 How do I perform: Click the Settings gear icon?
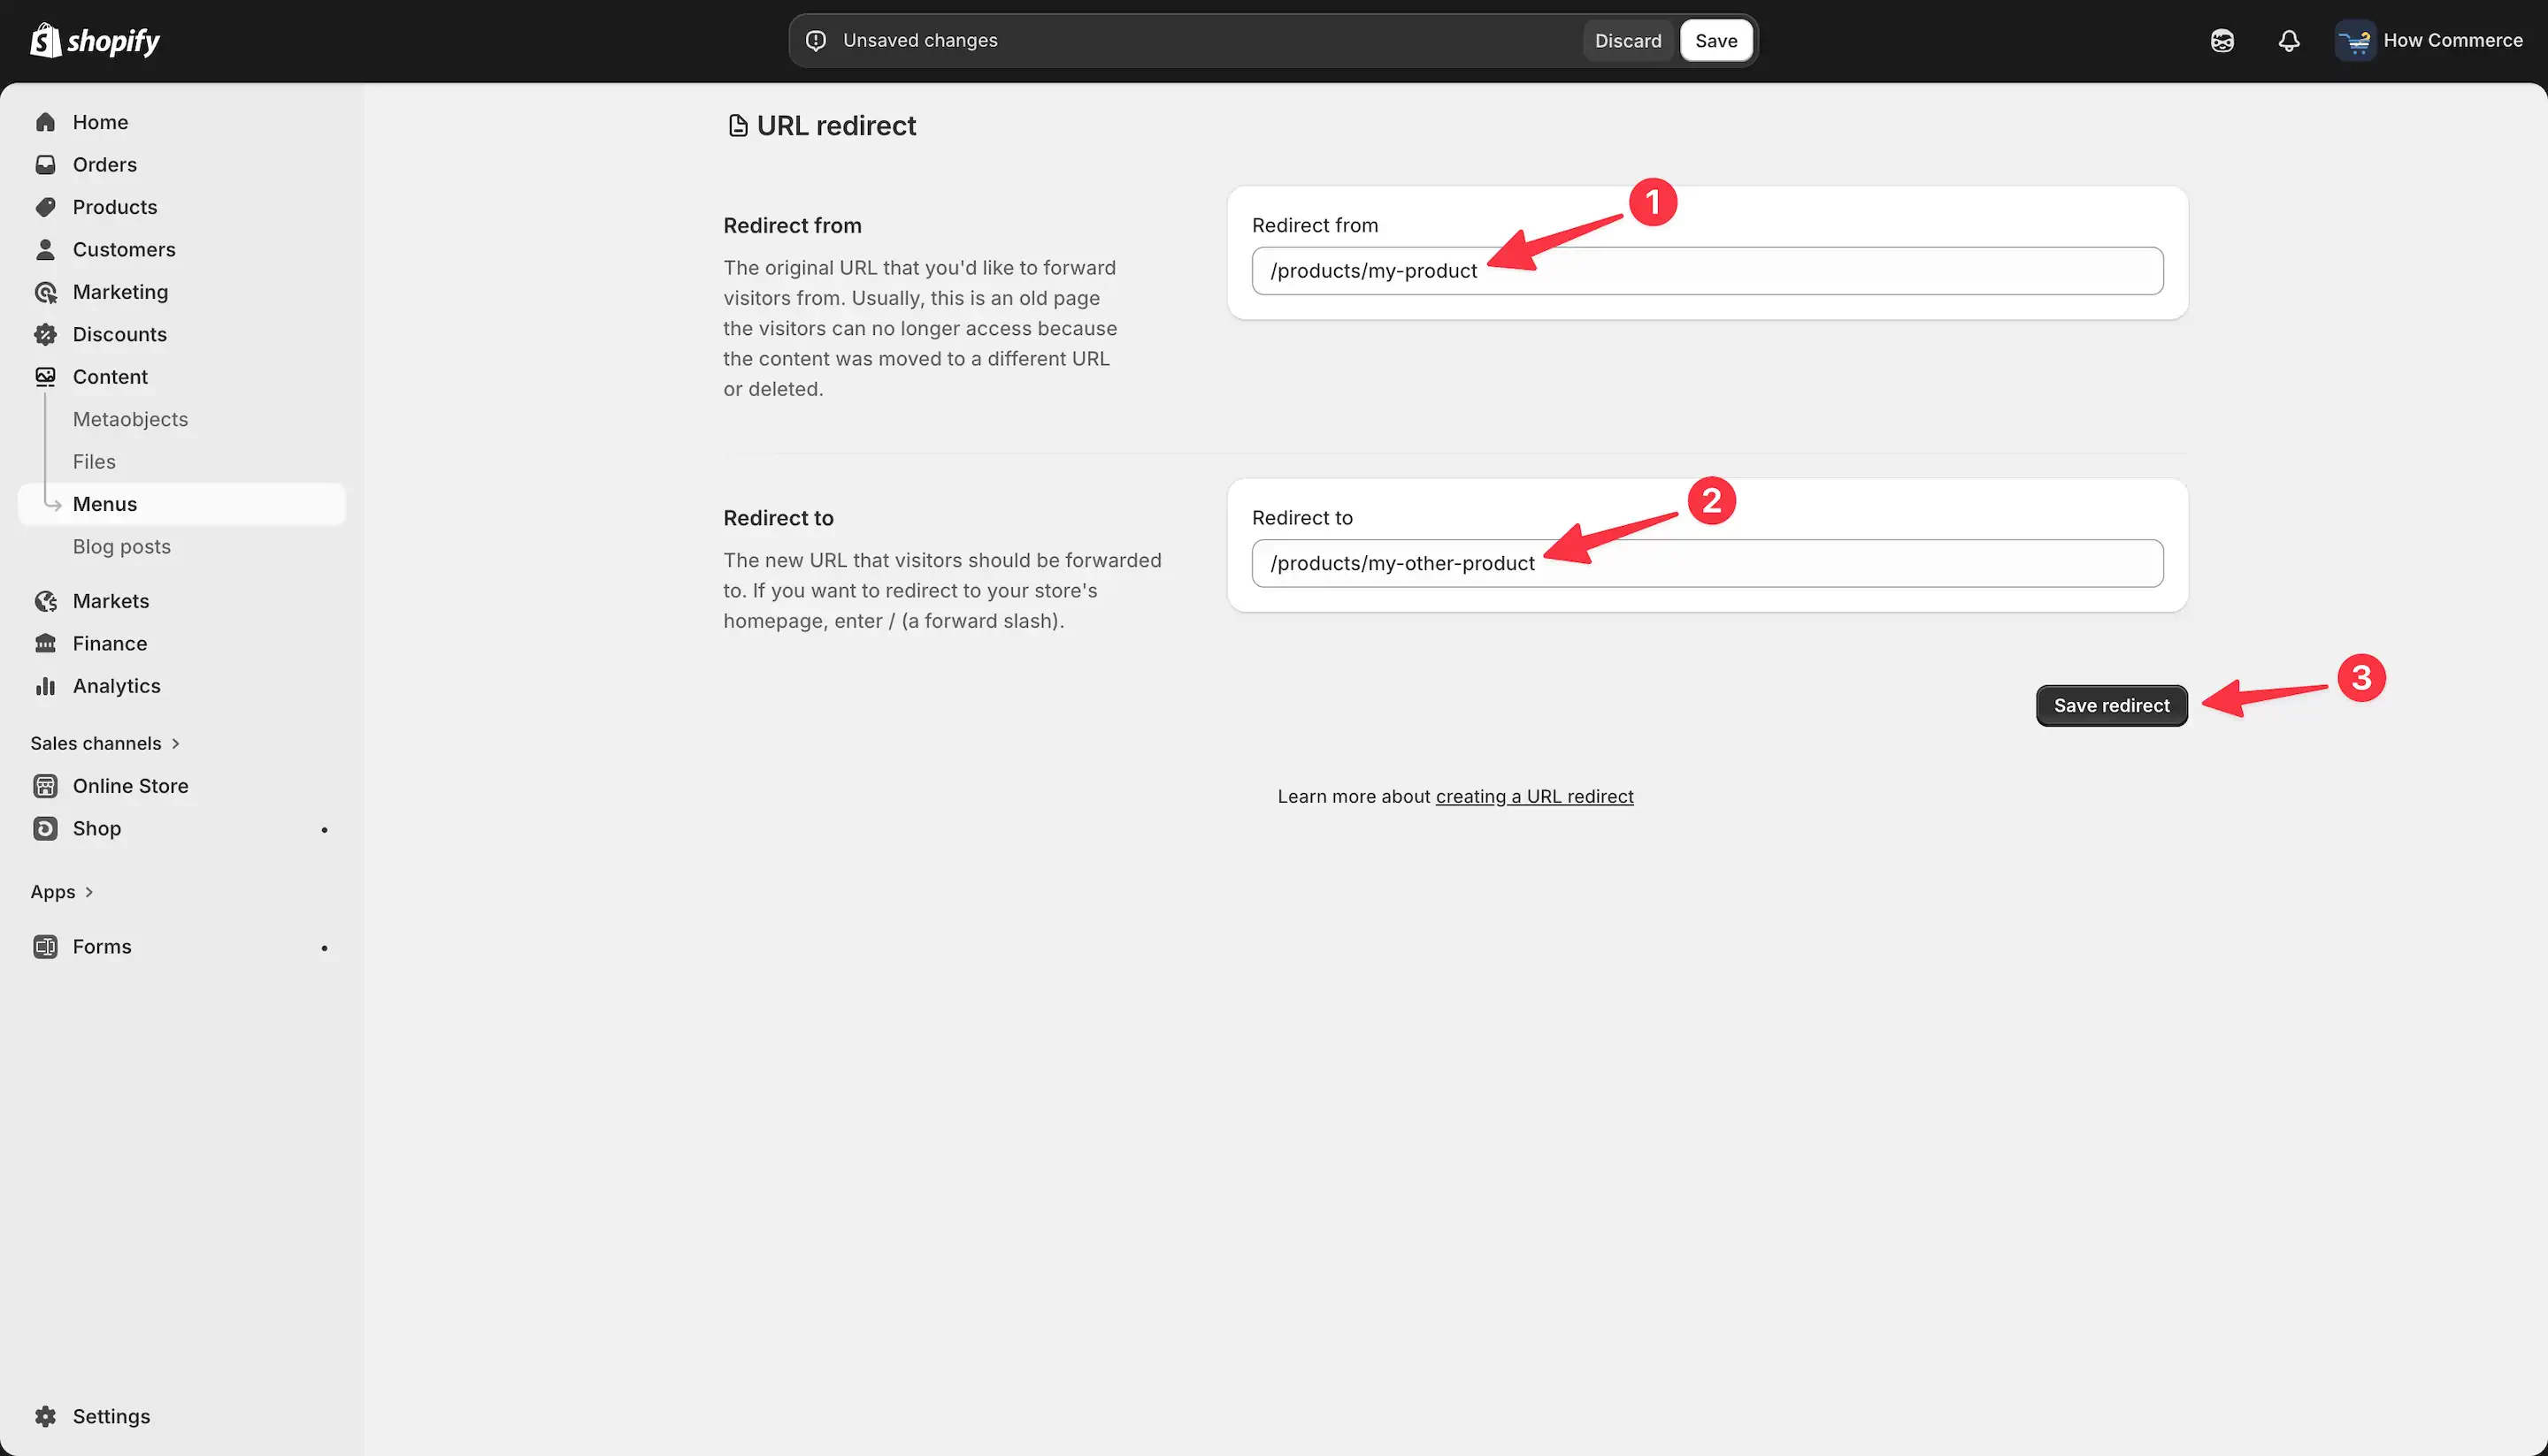click(45, 1416)
